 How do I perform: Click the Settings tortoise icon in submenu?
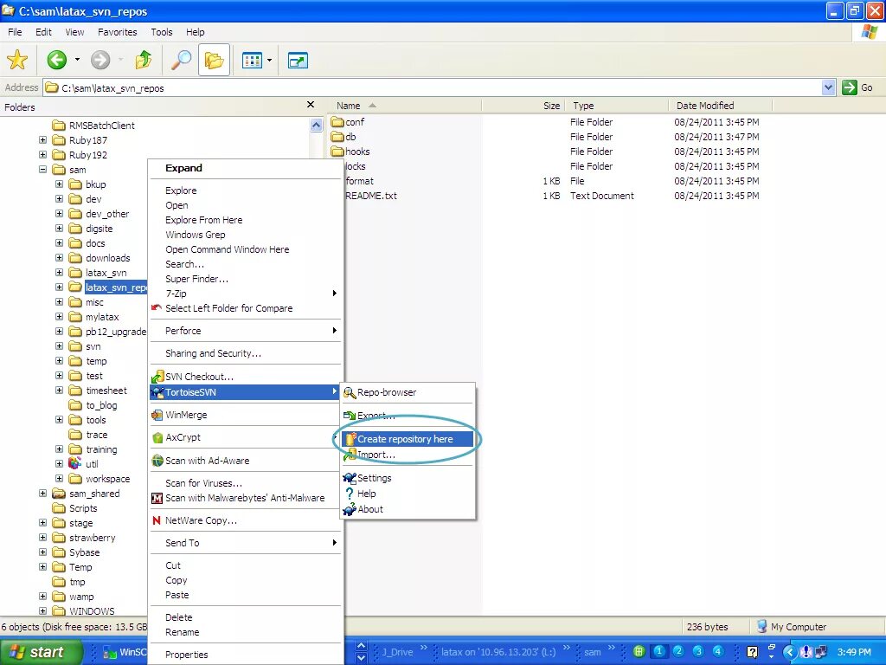click(x=350, y=478)
